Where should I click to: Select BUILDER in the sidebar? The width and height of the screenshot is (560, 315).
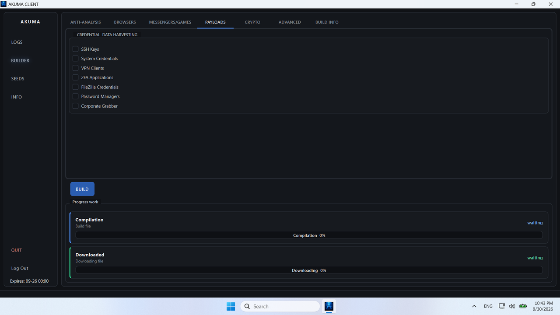point(21,61)
